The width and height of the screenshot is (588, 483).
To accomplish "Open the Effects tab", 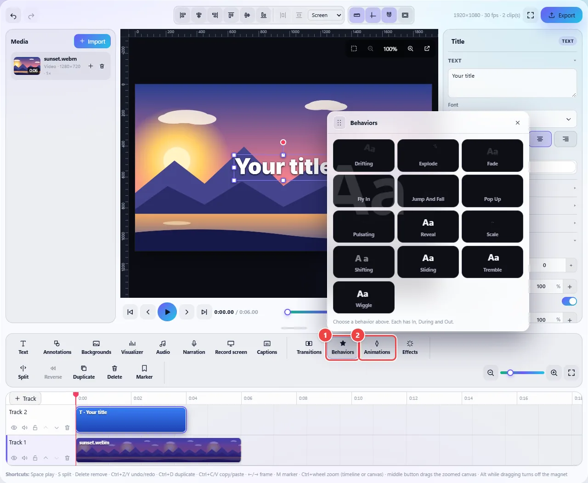I will [x=410, y=347].
